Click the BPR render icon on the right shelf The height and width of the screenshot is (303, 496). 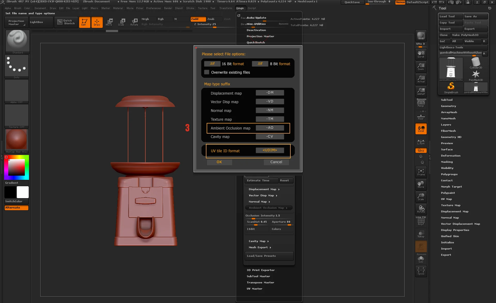tap(421, 36)
